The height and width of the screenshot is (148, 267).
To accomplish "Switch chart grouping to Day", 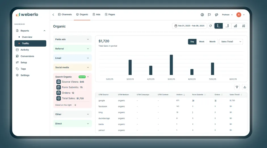I will click(192, 41).
